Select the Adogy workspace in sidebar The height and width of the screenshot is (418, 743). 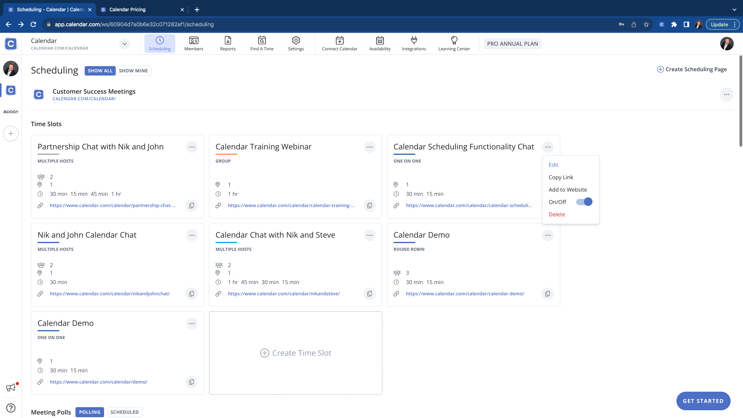click(11, 112)
